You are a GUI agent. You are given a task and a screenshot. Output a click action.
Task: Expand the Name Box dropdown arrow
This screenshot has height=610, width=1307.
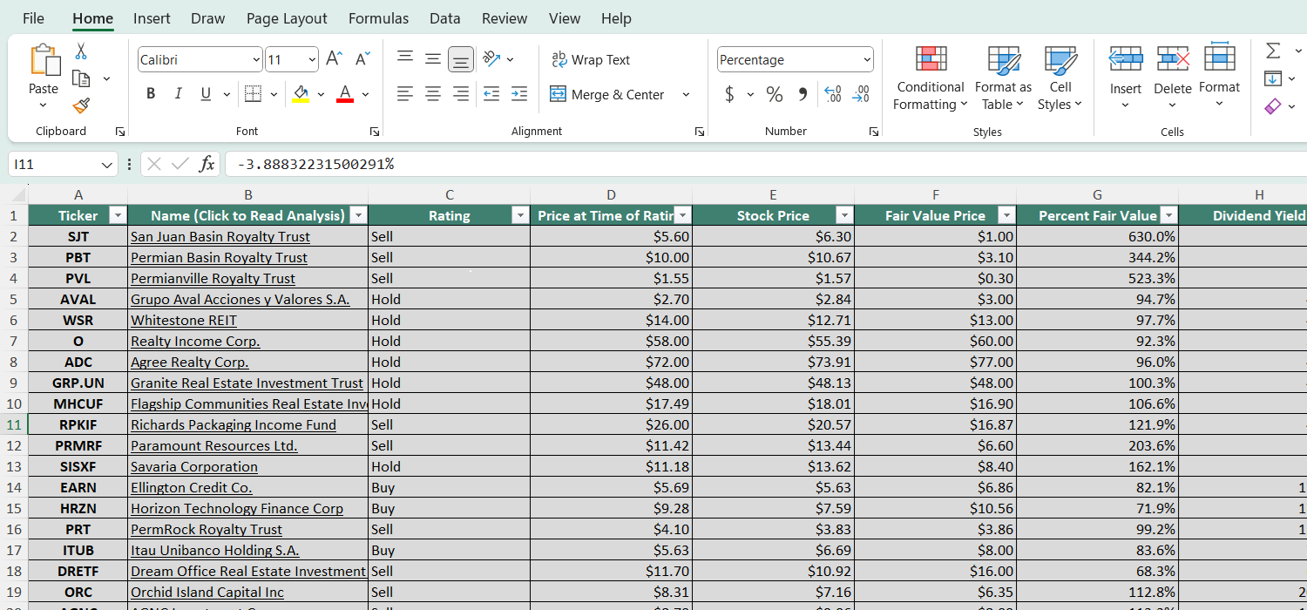[107, 165]
